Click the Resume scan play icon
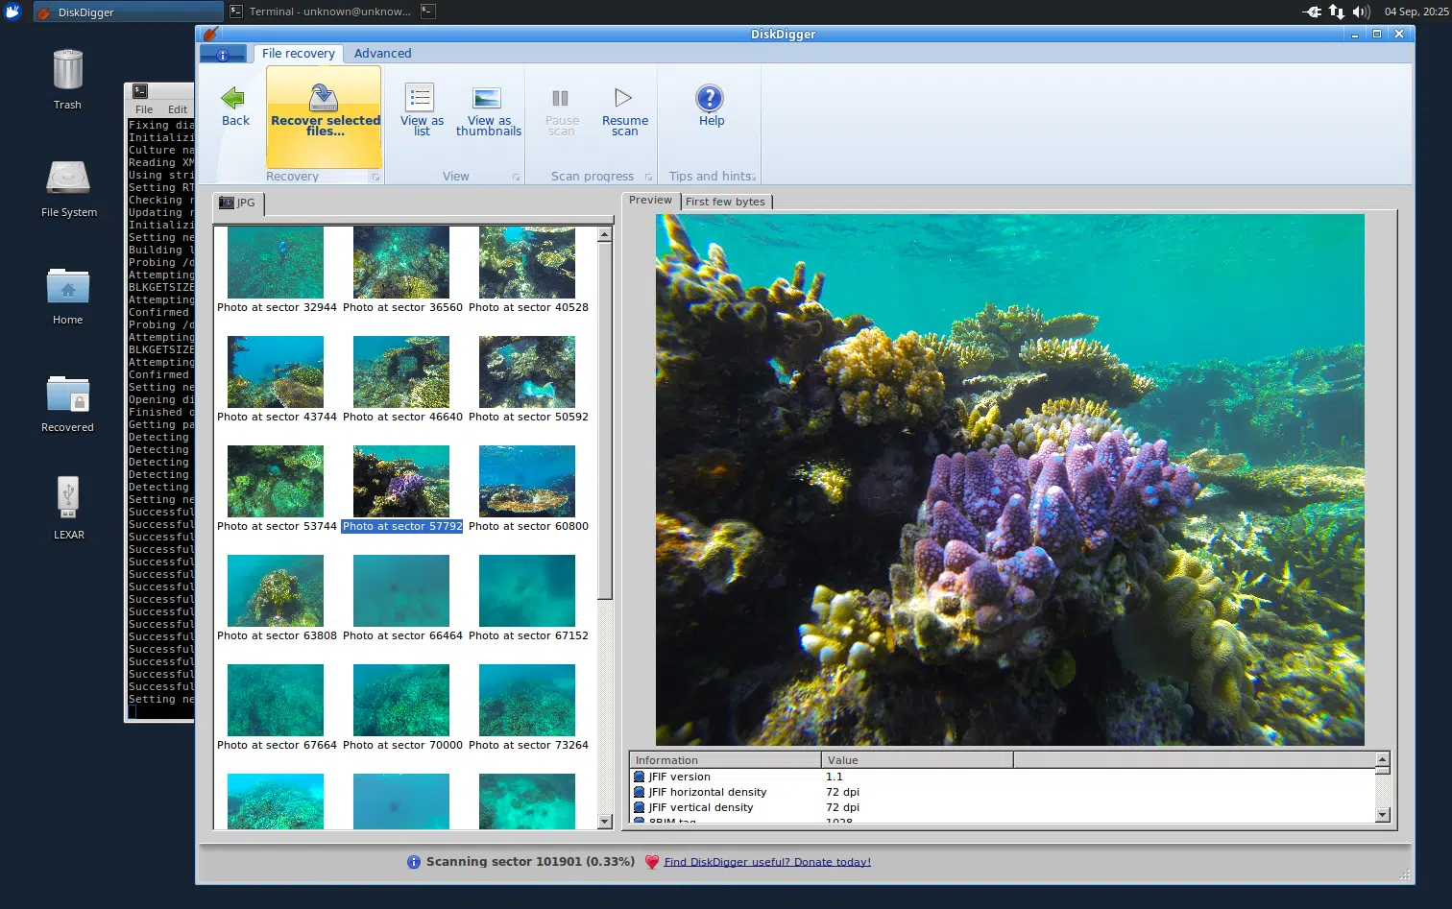 tap(623, 98)
